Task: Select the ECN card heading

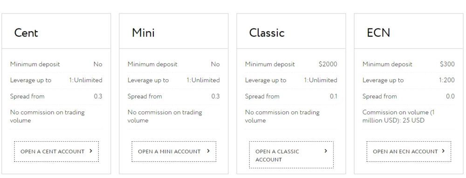Action: [378, 33]
